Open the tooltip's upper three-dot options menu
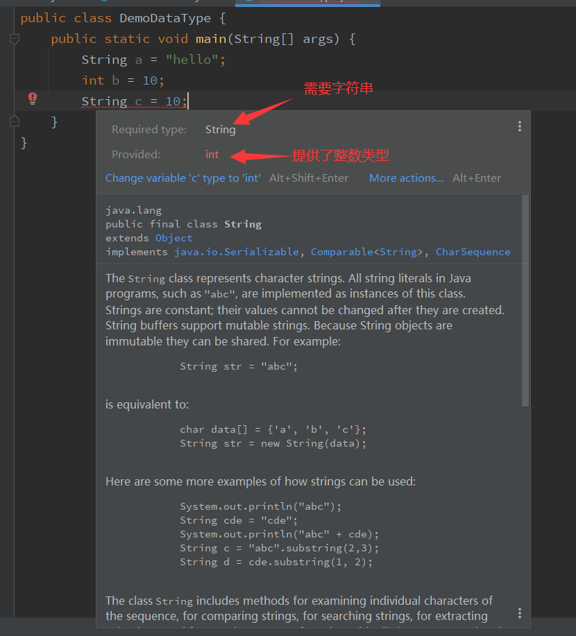The height and width of the screenshot is (636, 576). coord(520,126)
